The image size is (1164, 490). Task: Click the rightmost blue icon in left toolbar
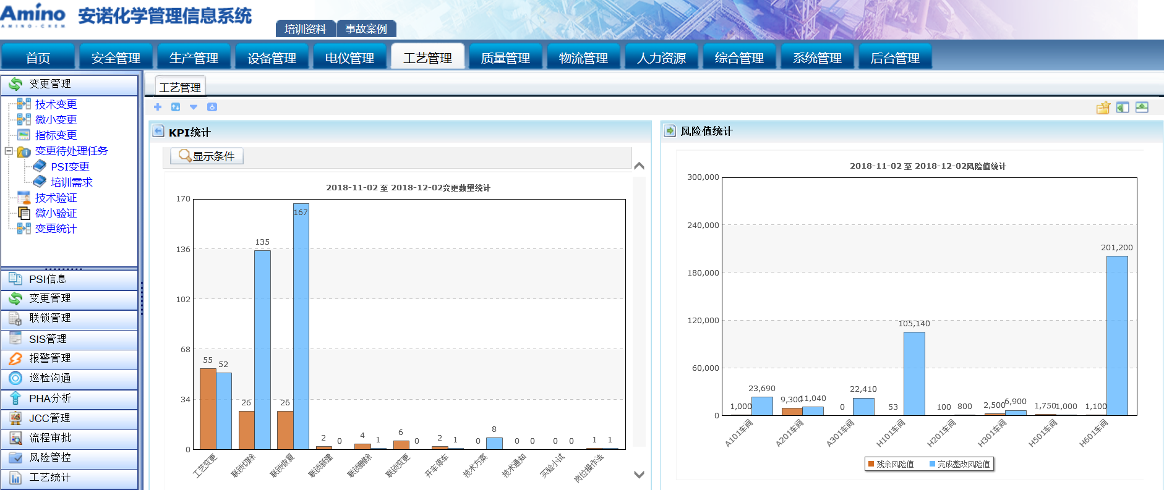(212, 107)
